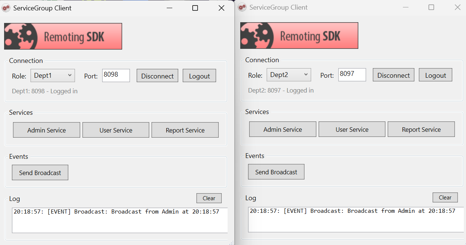The width and height of the screenshot is (466, 245).
Task: Call Admin Service from the Dept1 client
Action: point(46,130)
